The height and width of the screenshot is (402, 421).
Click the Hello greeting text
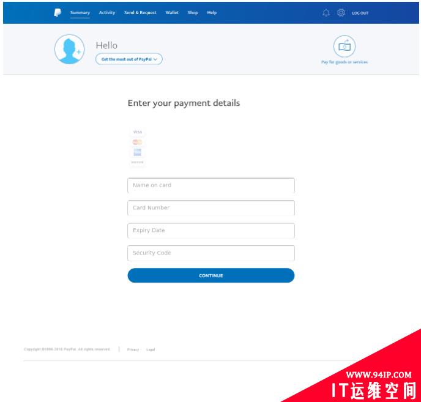106,45
